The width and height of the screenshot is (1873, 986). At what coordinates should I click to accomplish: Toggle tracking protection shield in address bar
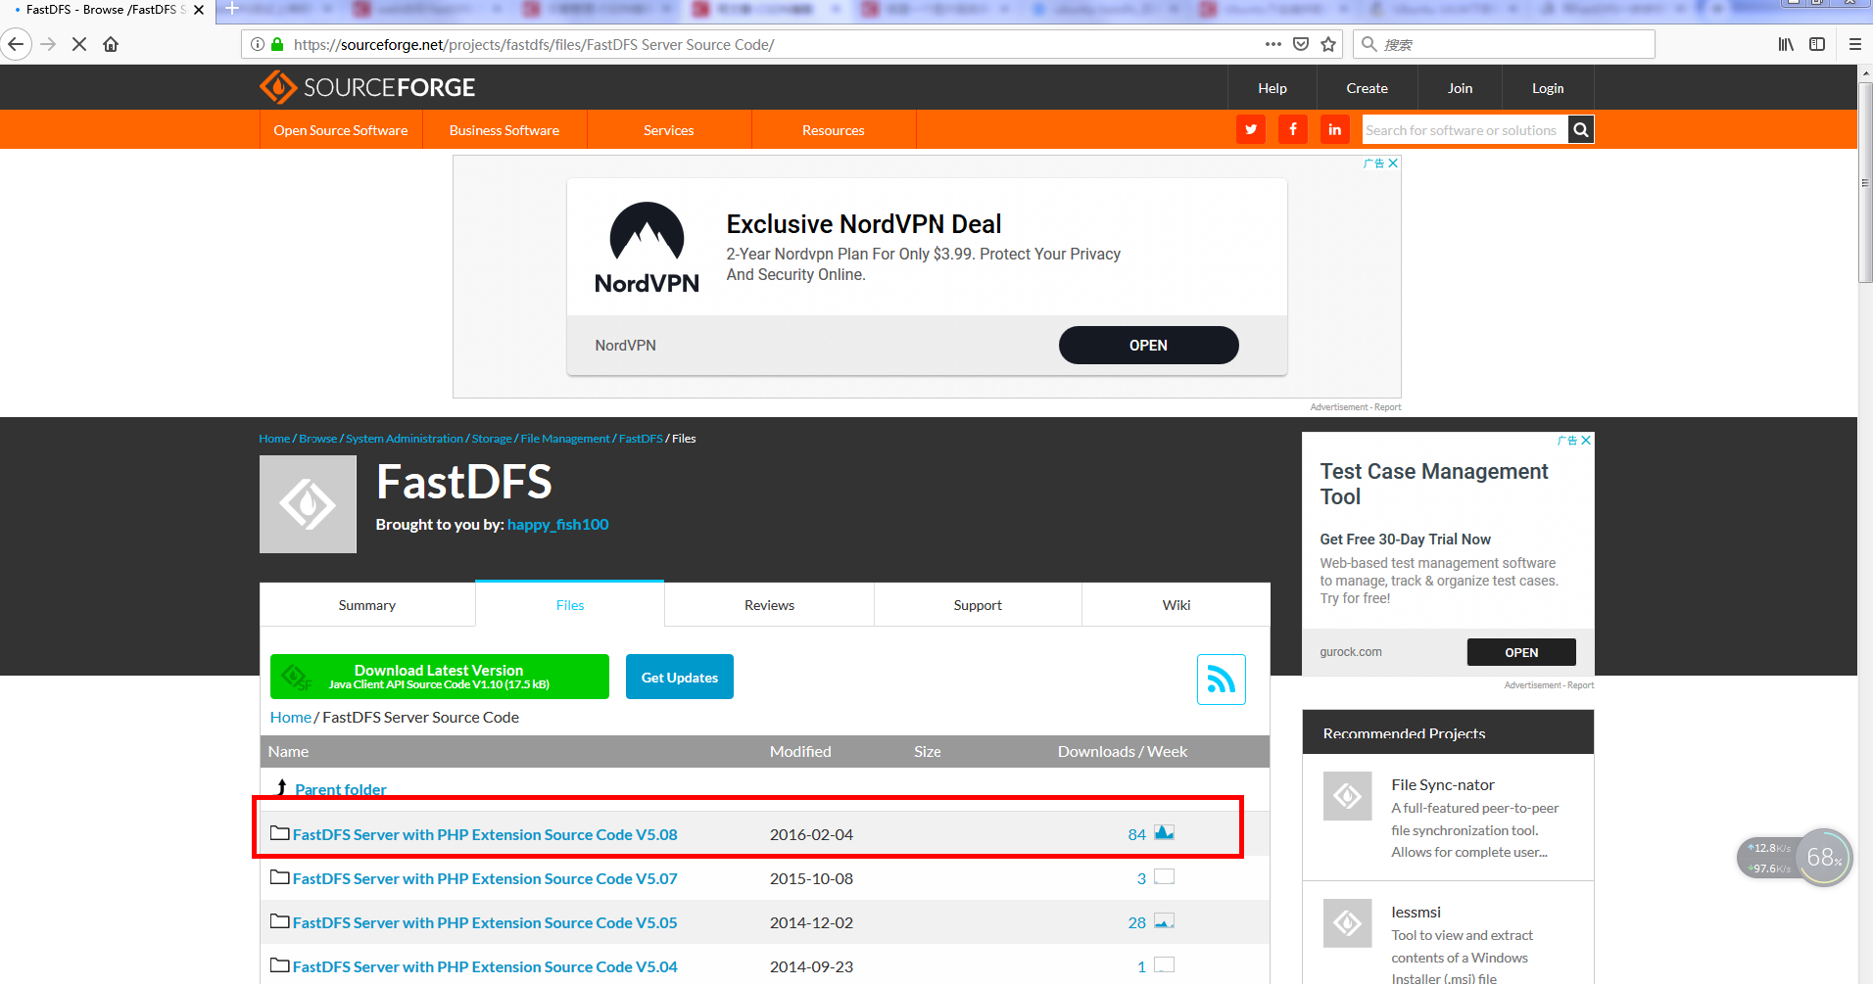[x=1299, y=44]
